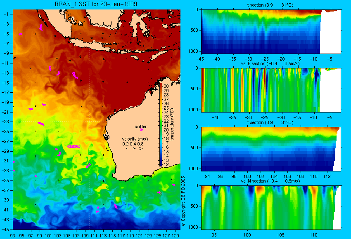Click the 'velocity (m/s)' legend label

pos(135,139)
